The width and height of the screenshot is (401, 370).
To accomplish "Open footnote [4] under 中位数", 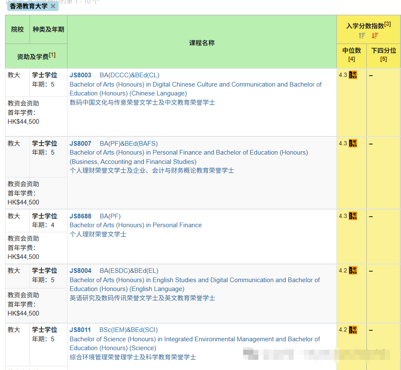I will 352,59.
